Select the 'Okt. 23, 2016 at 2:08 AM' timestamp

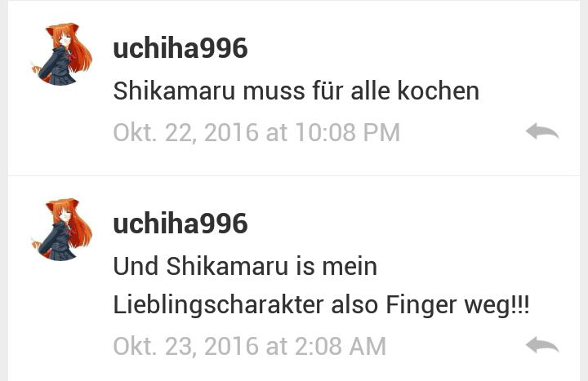[249, 346]
